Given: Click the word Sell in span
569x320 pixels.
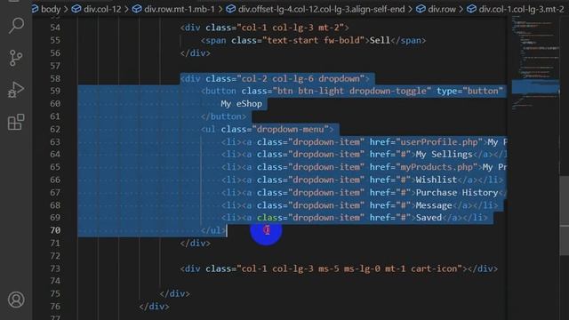Looking at the screenshot, I should [x=380, y=40].
